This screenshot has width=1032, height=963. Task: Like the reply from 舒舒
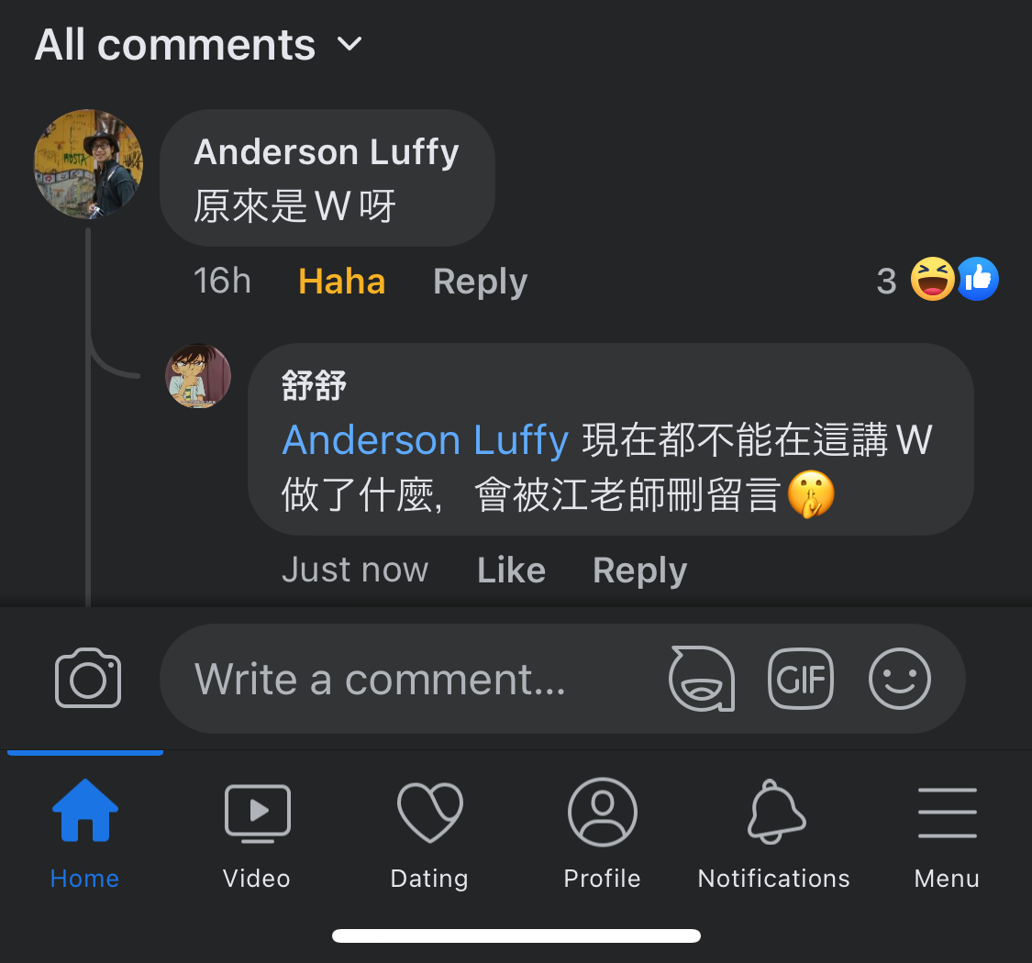pyautogui.click(x=511, y=570)
